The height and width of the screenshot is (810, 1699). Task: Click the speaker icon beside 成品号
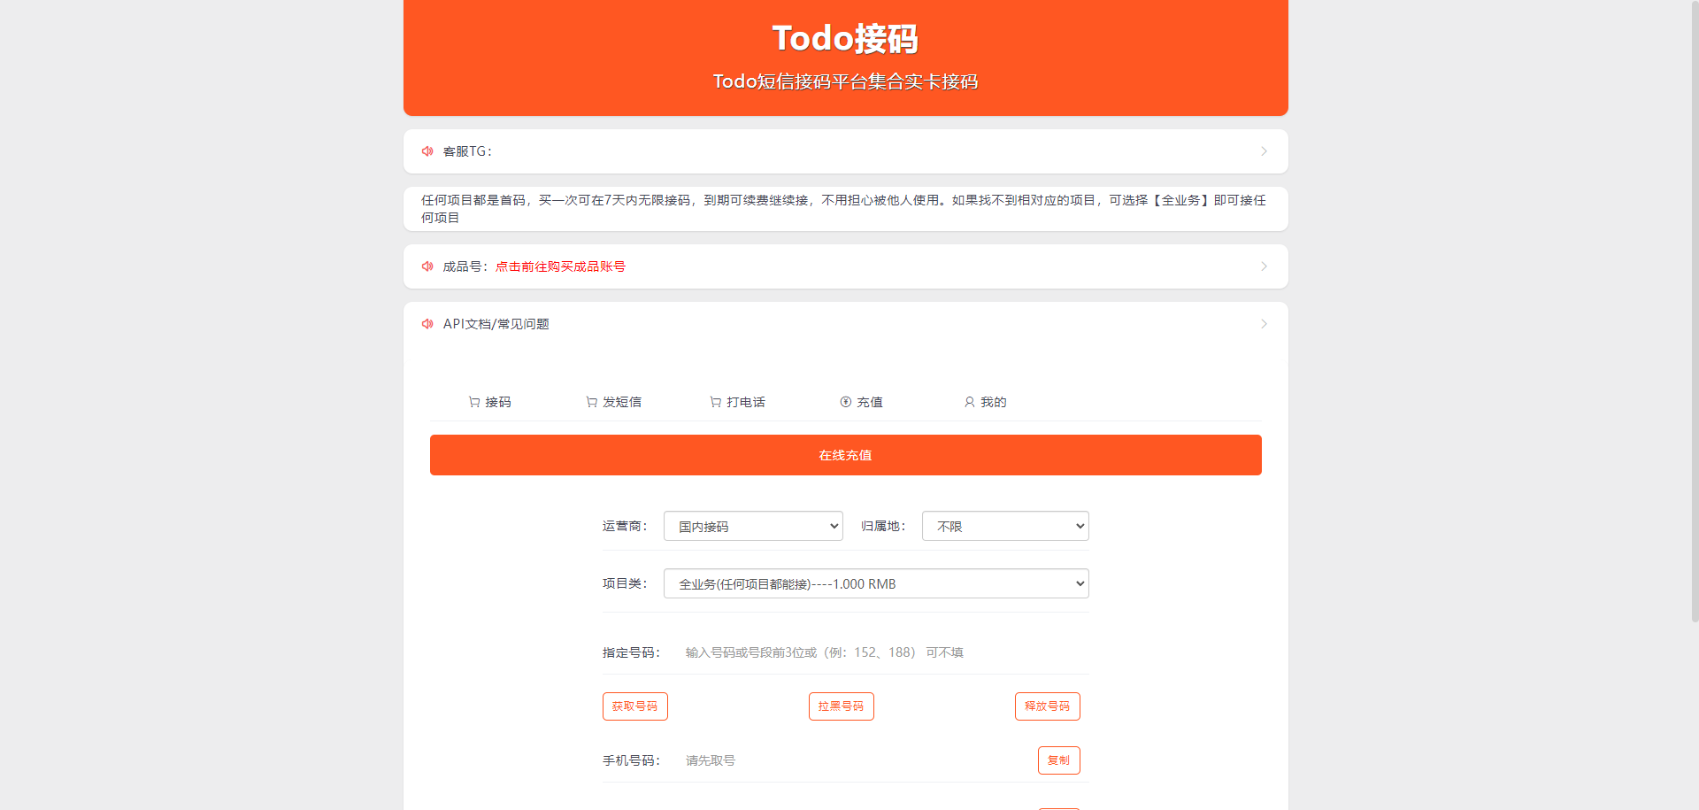tap(427, 266)
